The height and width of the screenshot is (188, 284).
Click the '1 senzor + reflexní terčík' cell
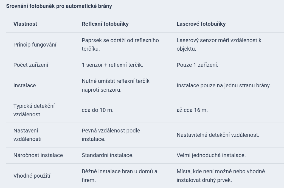(x=113, y=65)
